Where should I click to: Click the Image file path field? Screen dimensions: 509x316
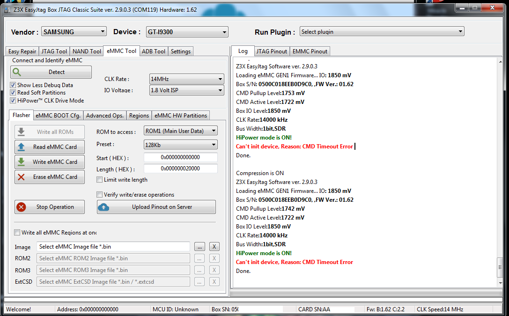pos(113,247)
